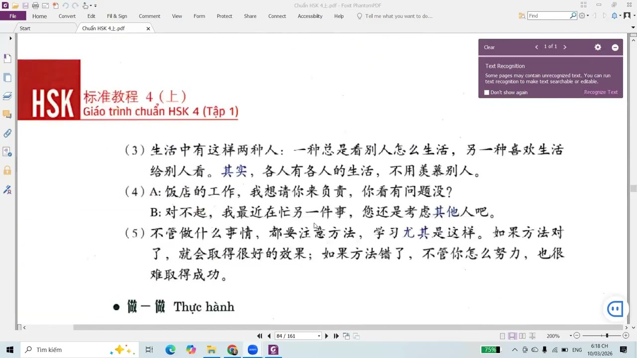Open the Accessibility ribbon tab

tap(310, 16)
